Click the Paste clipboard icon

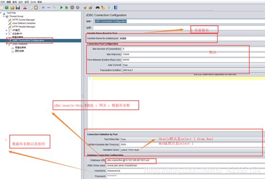(x=36, y=8)
